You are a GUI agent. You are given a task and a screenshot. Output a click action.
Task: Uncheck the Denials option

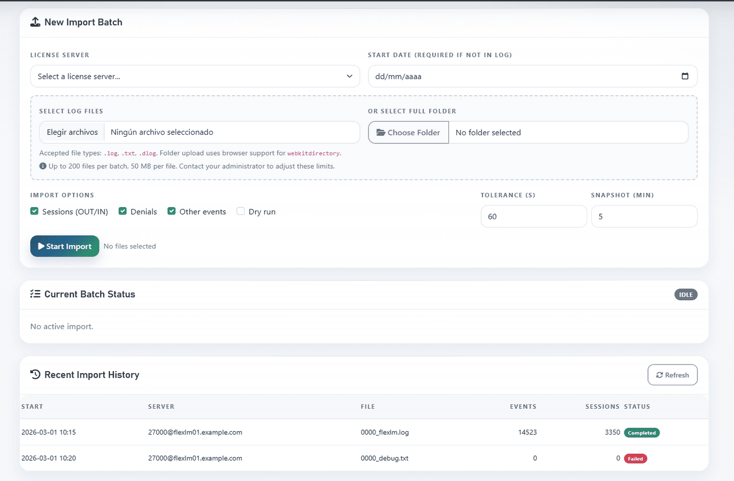pos(123,211)
